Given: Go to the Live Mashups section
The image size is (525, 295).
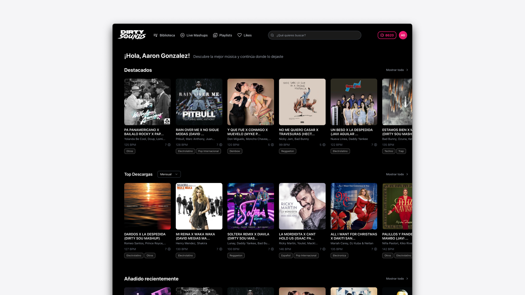Looking at the screenshot, I should (197, 35).
